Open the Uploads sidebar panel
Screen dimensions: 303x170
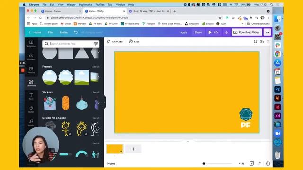click(x=31, y=57)
